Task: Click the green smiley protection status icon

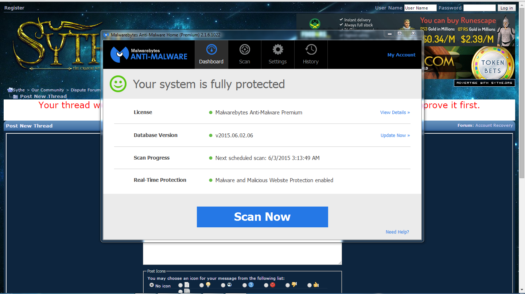Action: tap(118, 84)
